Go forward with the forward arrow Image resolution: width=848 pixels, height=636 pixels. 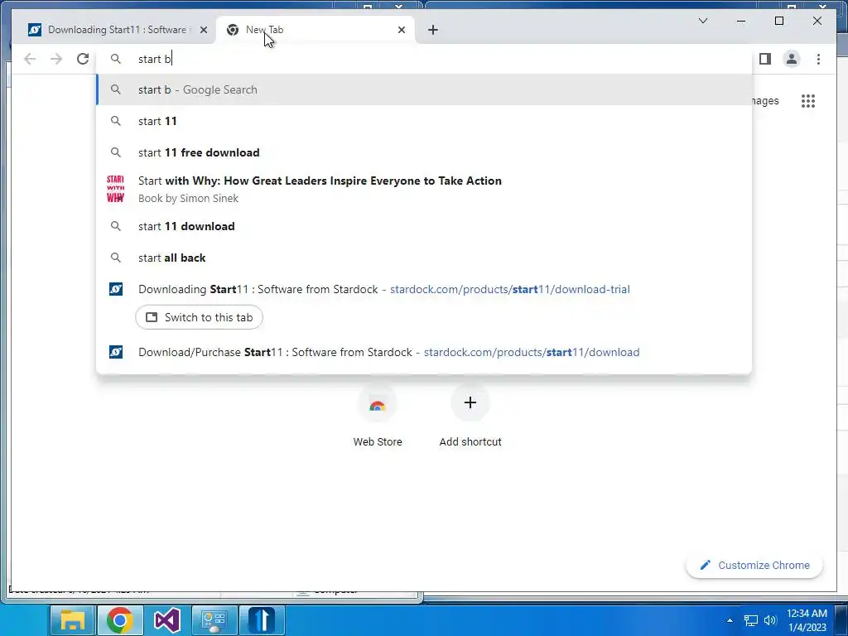[x=56, y=59]
